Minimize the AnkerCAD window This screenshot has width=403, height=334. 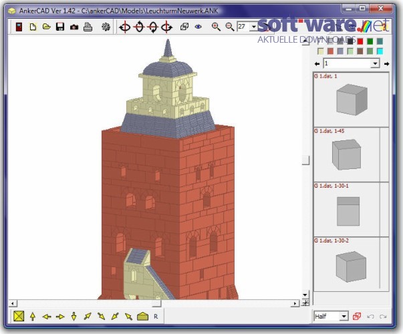point(349,9)
